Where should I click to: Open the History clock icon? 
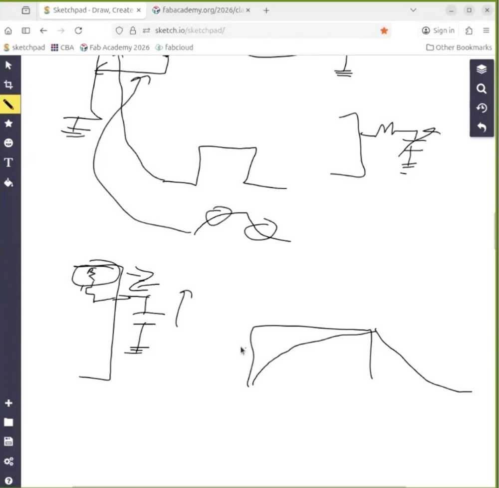482,108
